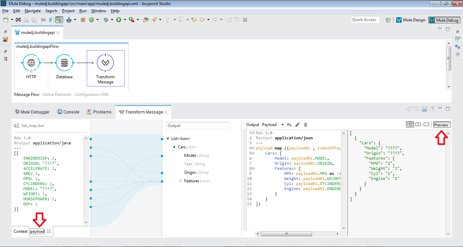Click the Database connector in the flow
The width and height of the screenshot is (463, 247).
[x=64, y=63]
